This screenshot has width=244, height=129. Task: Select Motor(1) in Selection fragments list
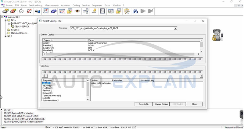(46, 98)
